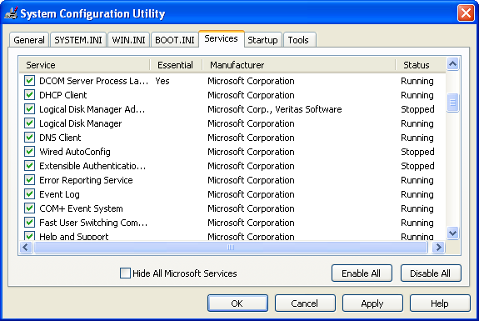Screen dimensions: 479x321
Task: Toggle the DNS Client checkbox
Action: tap(29, 138)
